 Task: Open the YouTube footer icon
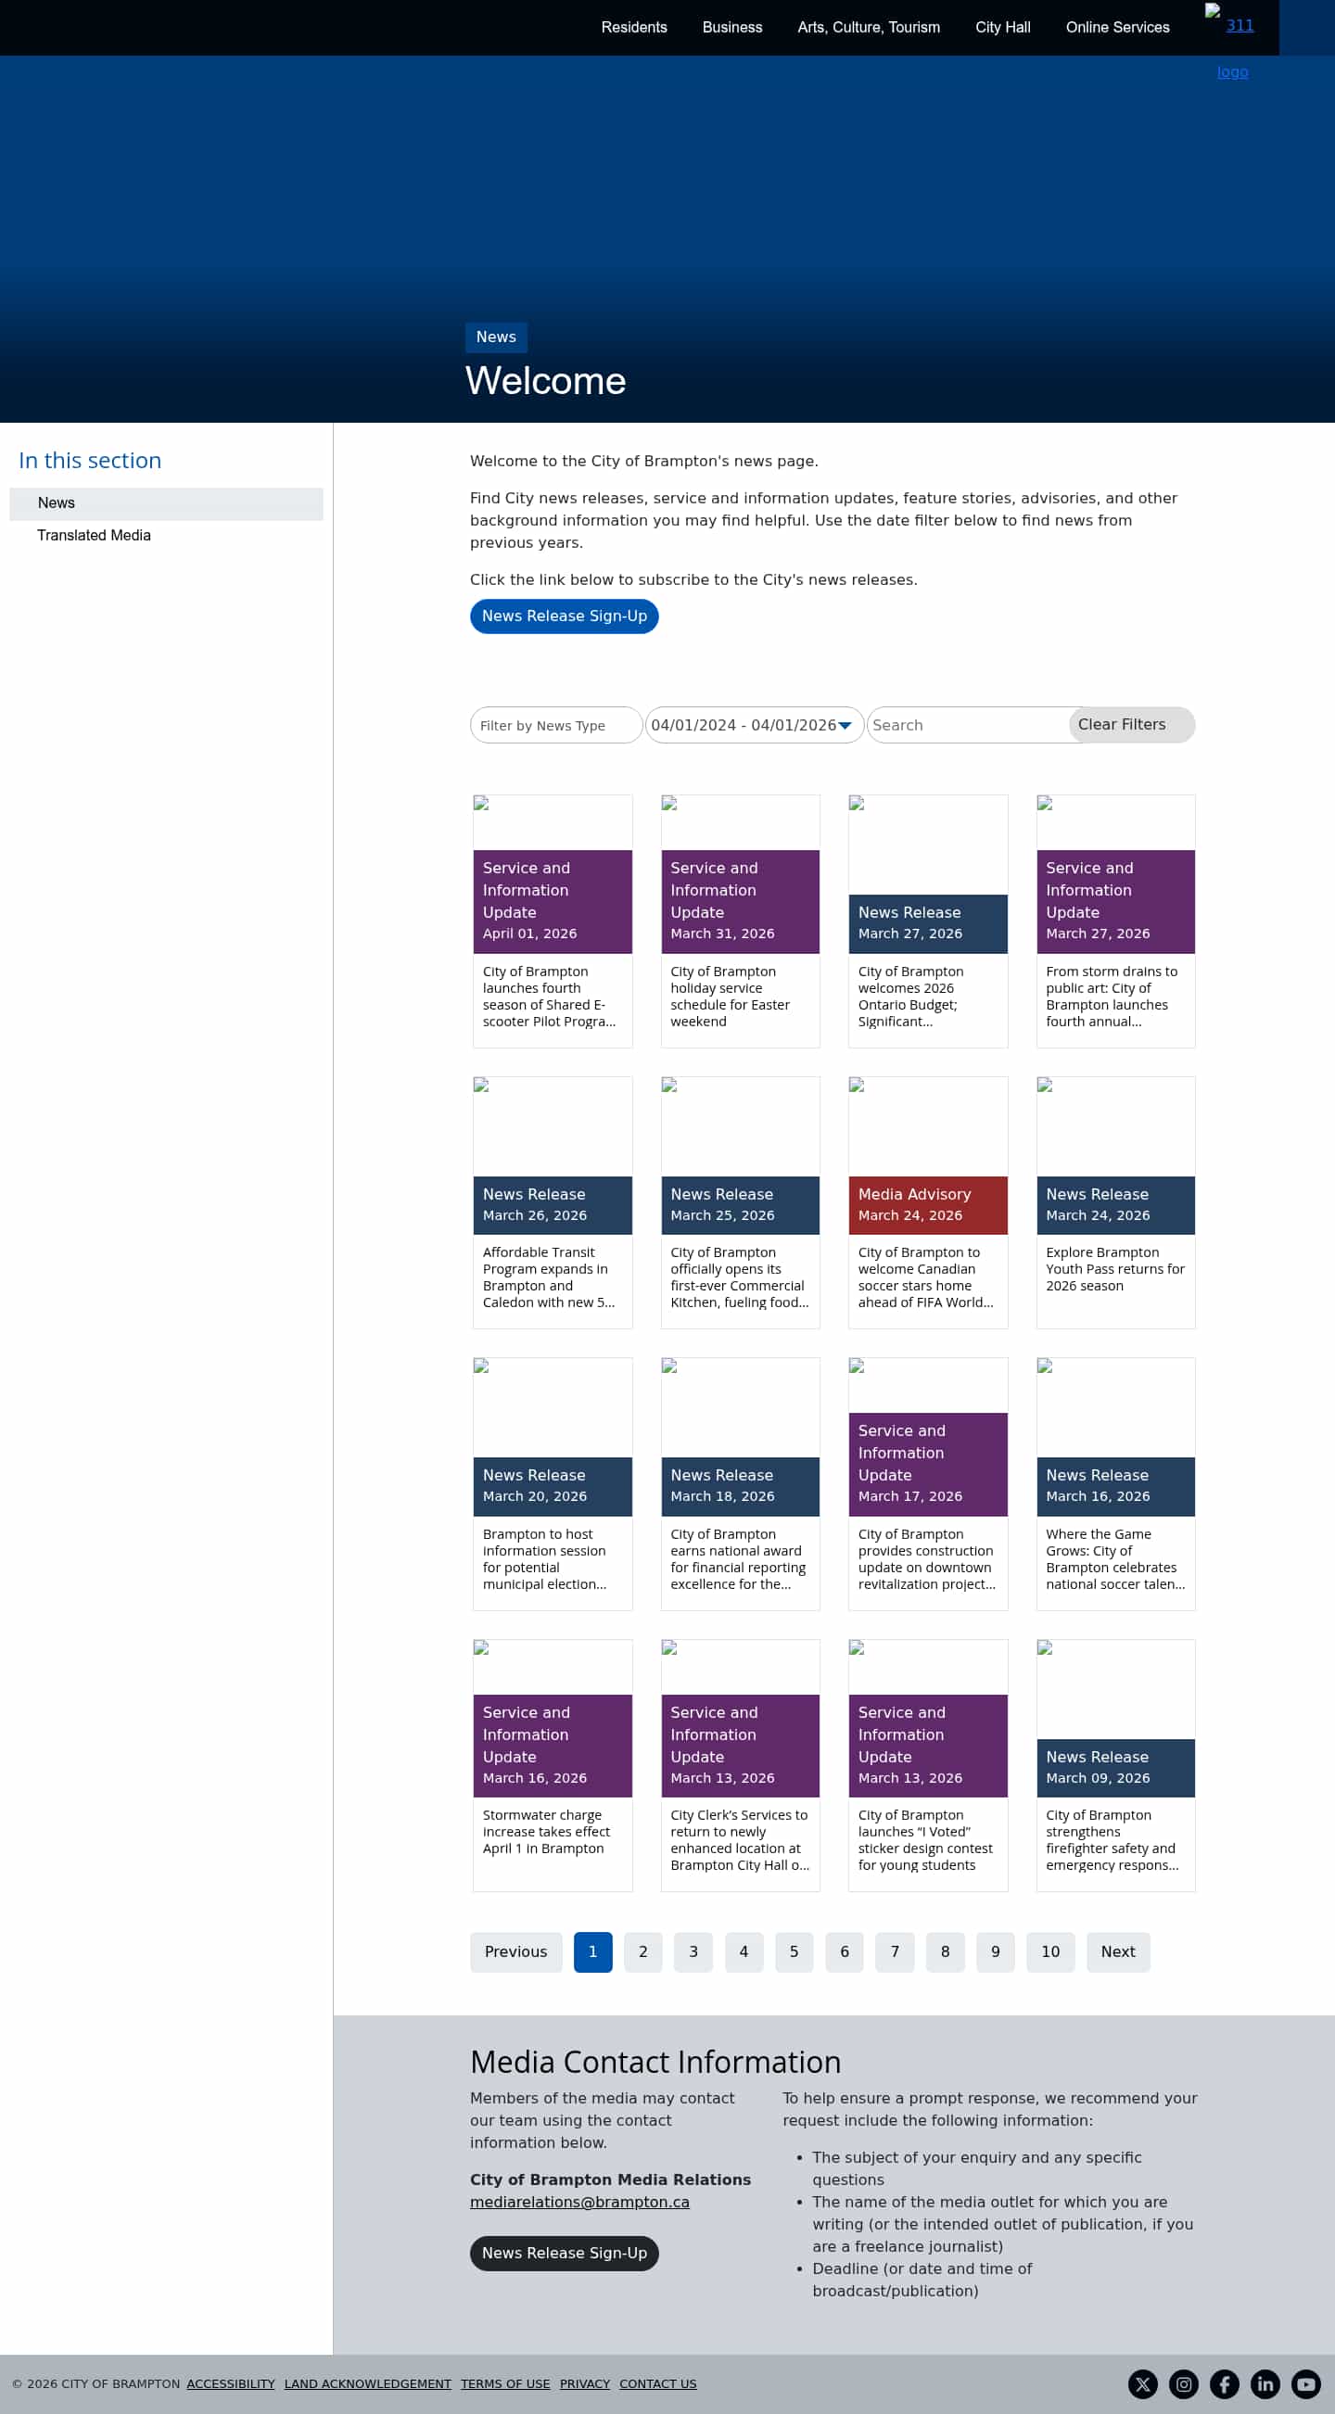(1306, 2384)
